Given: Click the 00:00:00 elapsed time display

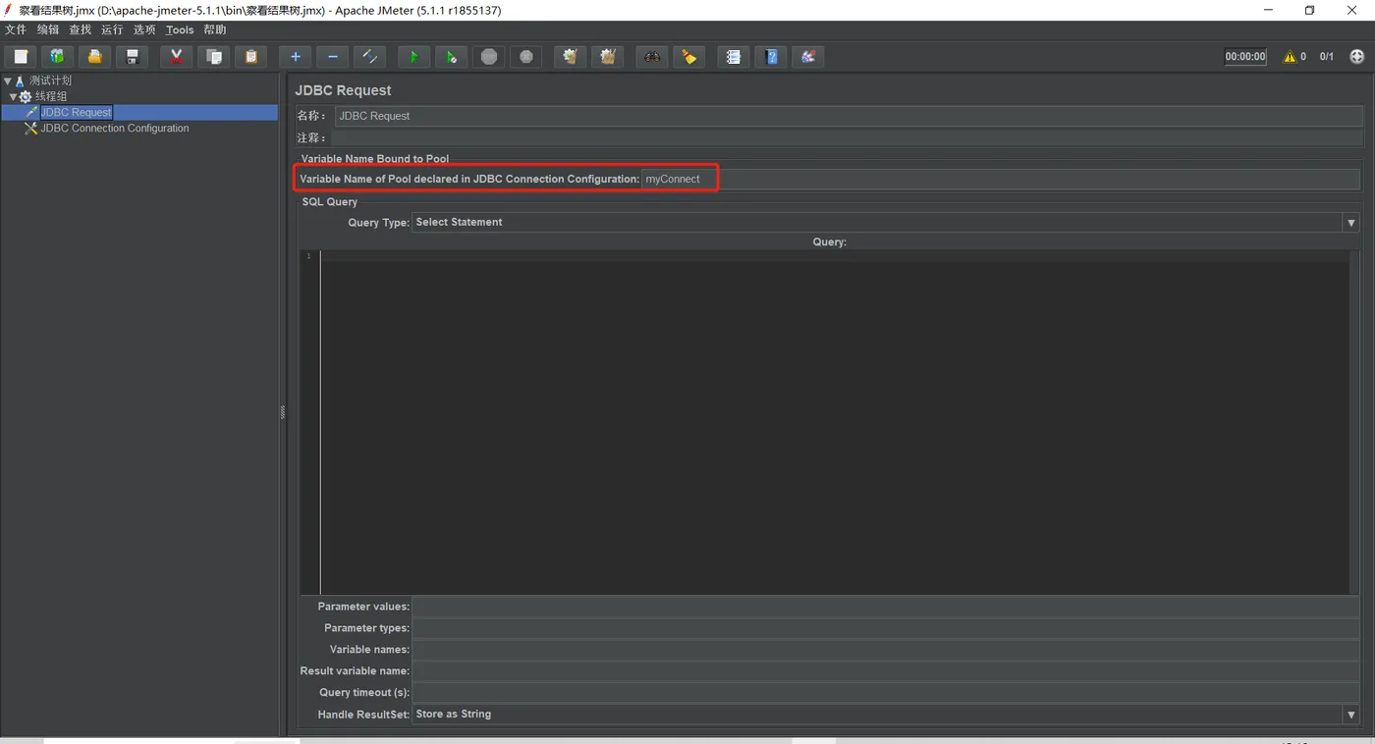Looking at the screenshot, I should pyautogui.click(x=1245, y=57).
